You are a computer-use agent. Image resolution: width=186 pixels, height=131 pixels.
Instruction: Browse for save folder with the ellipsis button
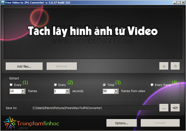pos(164,108)
